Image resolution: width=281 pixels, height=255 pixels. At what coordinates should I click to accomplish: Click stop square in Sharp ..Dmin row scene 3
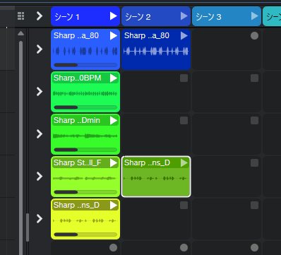254,121
